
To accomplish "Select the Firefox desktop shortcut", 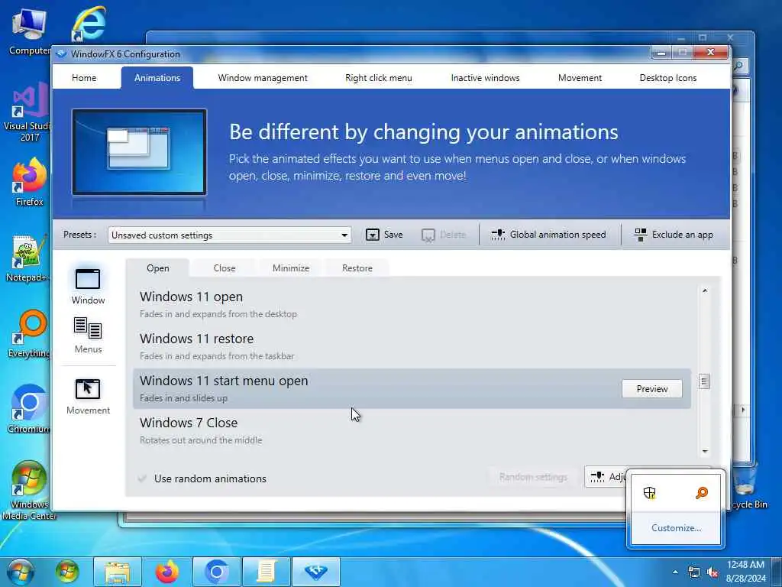I will (x=29, y=182).
